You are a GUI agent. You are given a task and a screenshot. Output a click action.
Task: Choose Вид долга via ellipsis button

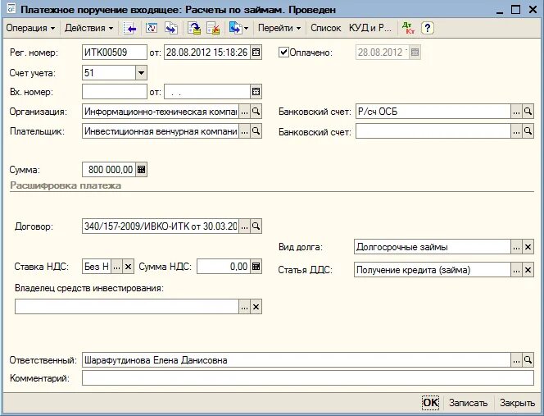tap(517, 247)
